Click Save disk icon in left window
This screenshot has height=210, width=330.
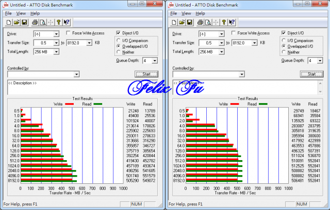(x=24, y=22)
